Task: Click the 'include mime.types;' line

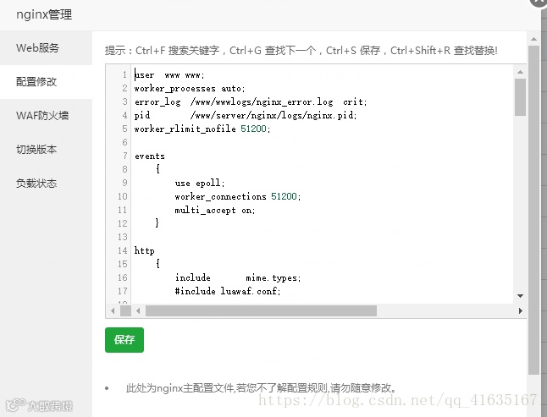Action: (238, 277)
